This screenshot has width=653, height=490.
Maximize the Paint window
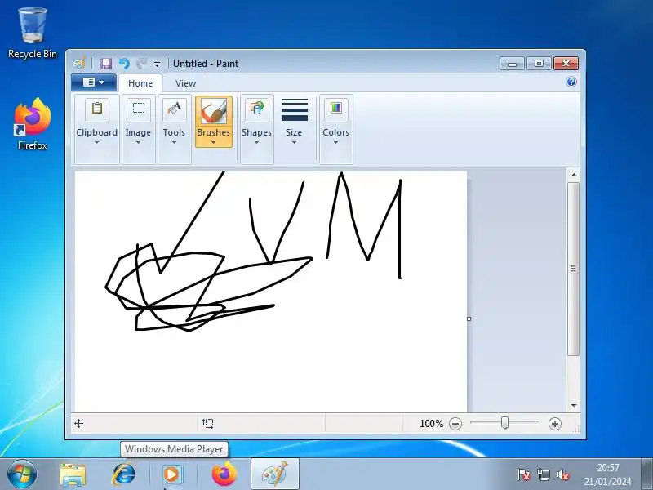click(539, 64)
